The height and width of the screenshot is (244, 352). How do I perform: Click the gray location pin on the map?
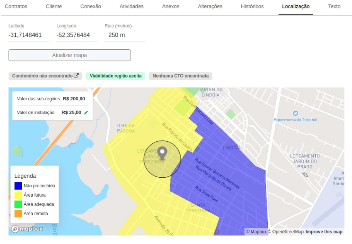tap(162, 153)
